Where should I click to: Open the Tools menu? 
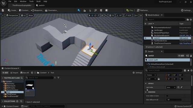point(31,1)
